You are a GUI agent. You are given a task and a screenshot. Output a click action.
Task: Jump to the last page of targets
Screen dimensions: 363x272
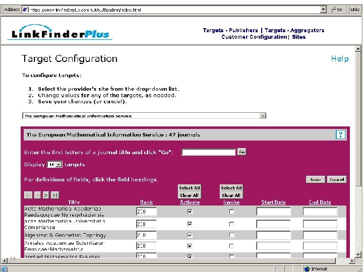pos(55,195)
